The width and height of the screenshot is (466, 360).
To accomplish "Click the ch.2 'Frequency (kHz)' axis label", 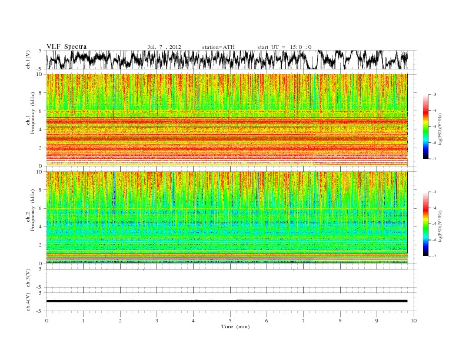I will [x=32, y=209].
